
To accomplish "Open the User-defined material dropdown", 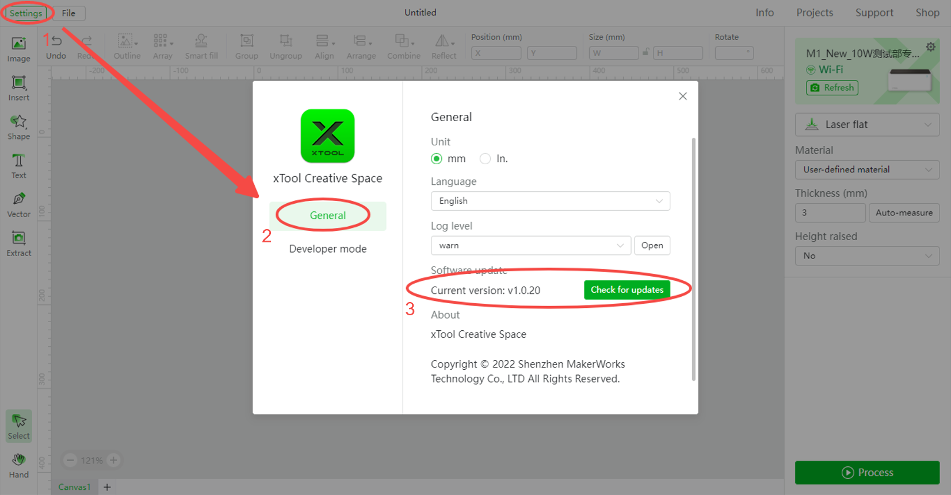I will (867, 169).
